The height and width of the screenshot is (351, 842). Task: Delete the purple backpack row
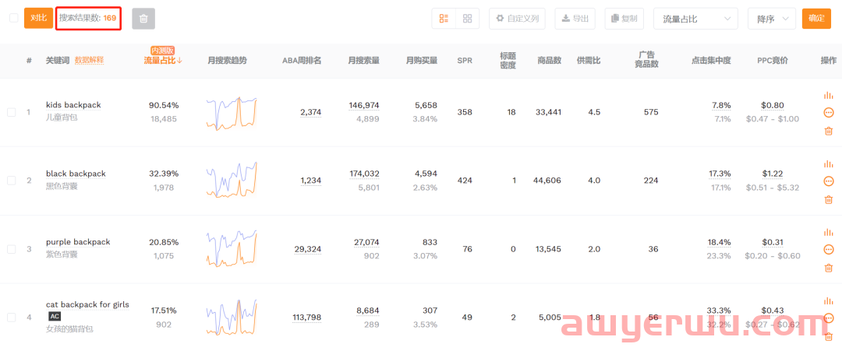828,268
